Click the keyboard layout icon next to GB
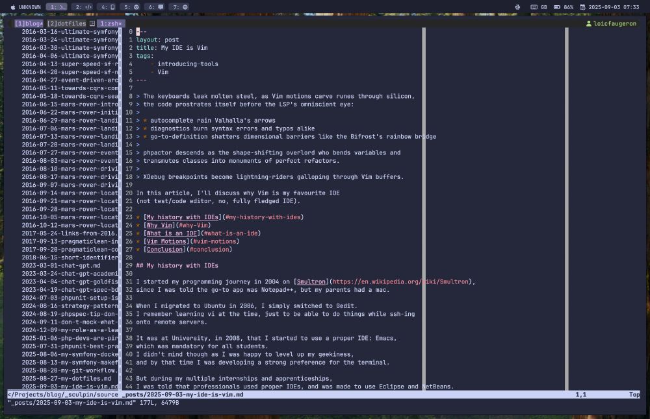Image resolution: width=650 pixels, height=419 pixels. point(534,7)
